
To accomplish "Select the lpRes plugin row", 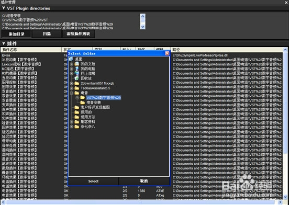I will point(6,55).
